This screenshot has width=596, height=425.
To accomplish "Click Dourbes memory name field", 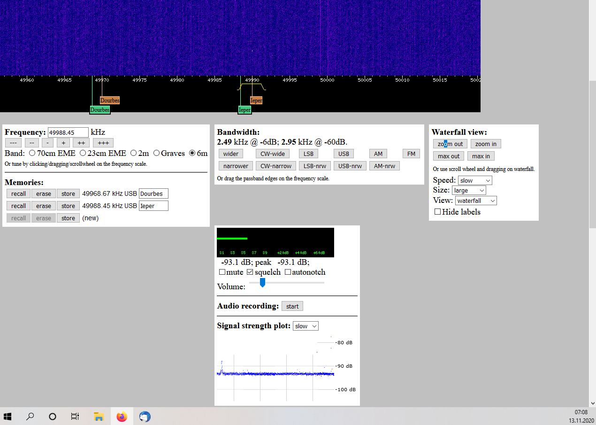I will tap(153, 193).
